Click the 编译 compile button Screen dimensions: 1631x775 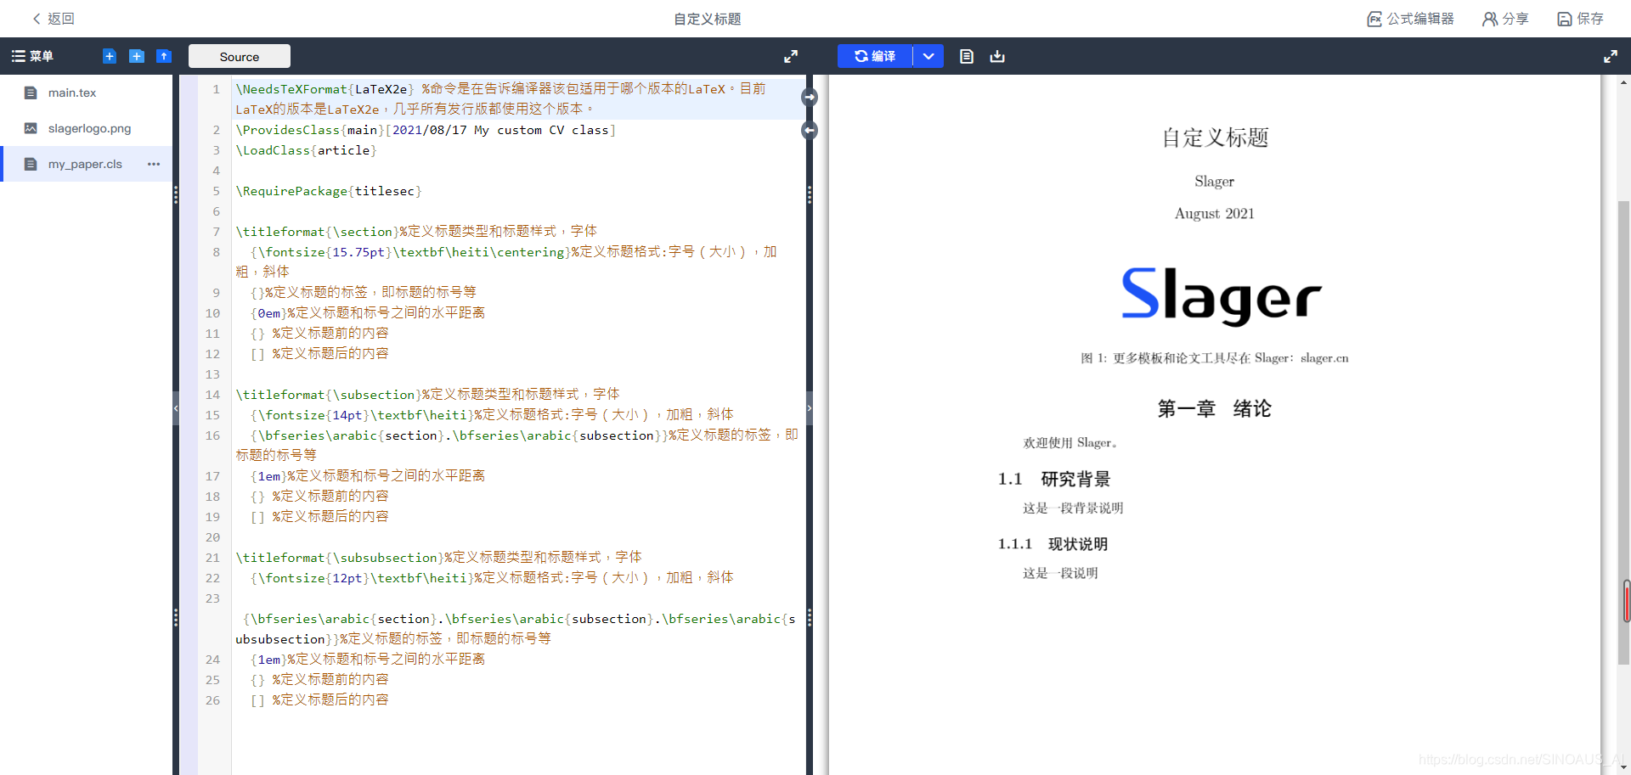875,56
